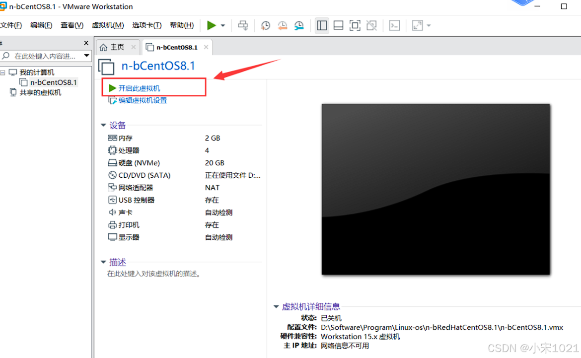Click the 20 GB disk value
Image resolution: width=581 pixels, height=358 pixels.
pos(215,163)
